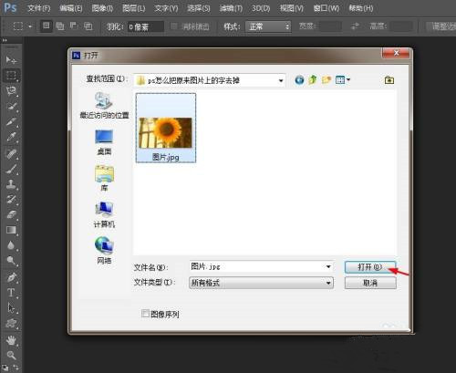Click the Refine Edge button in options bar
Screen dimensions: 456x373
(x=442, y=26)
